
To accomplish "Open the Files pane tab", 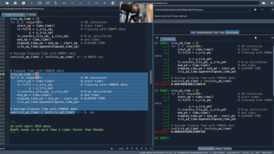I will pos(222,33).
